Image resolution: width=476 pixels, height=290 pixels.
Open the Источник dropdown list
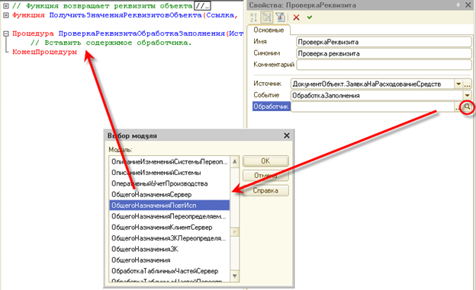458,84
